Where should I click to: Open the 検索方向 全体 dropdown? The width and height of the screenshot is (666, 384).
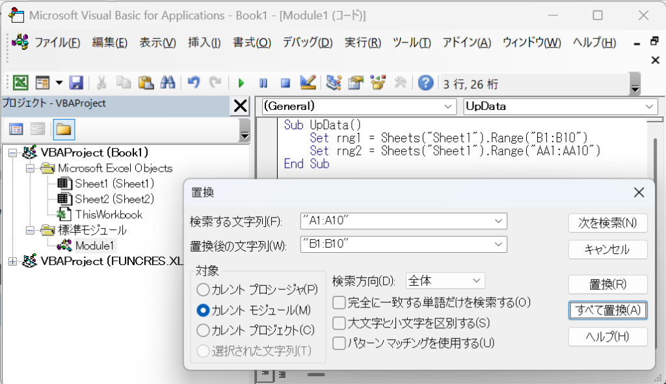[476, 281]
